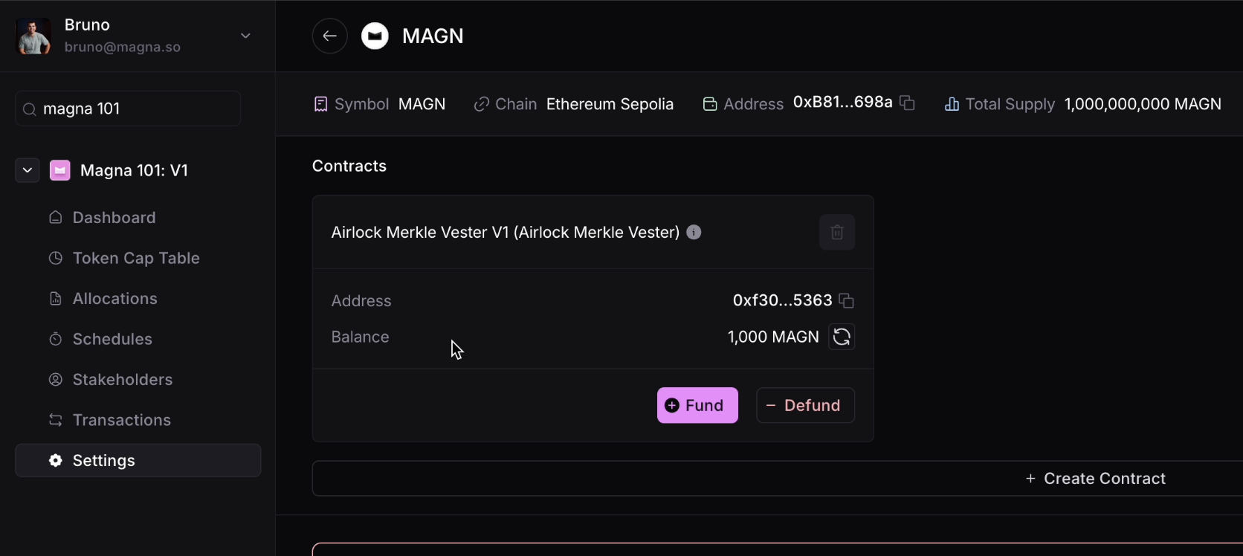Refresh the contract balance
Viewport: 1243px width, 556px height.
point(842,337)
